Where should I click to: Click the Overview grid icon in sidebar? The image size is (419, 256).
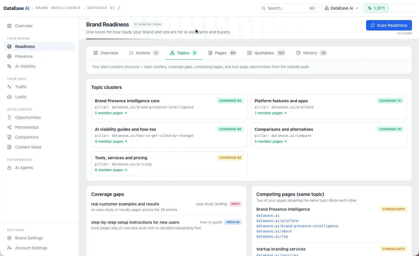click(x=9, y=26)
